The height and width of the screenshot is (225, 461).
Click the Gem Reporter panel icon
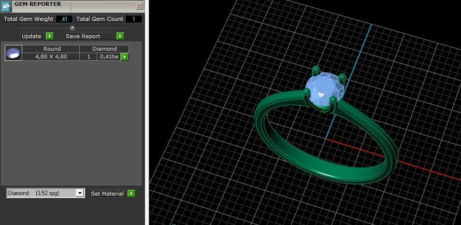click(x=6, y=6)
